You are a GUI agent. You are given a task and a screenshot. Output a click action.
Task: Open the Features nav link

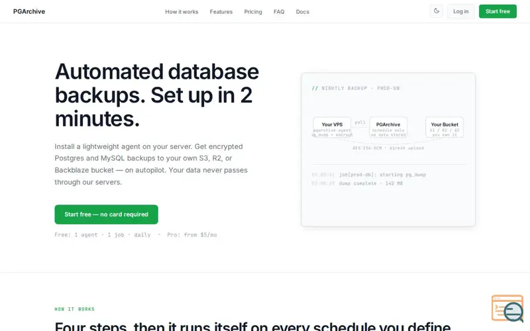point(221,12)
